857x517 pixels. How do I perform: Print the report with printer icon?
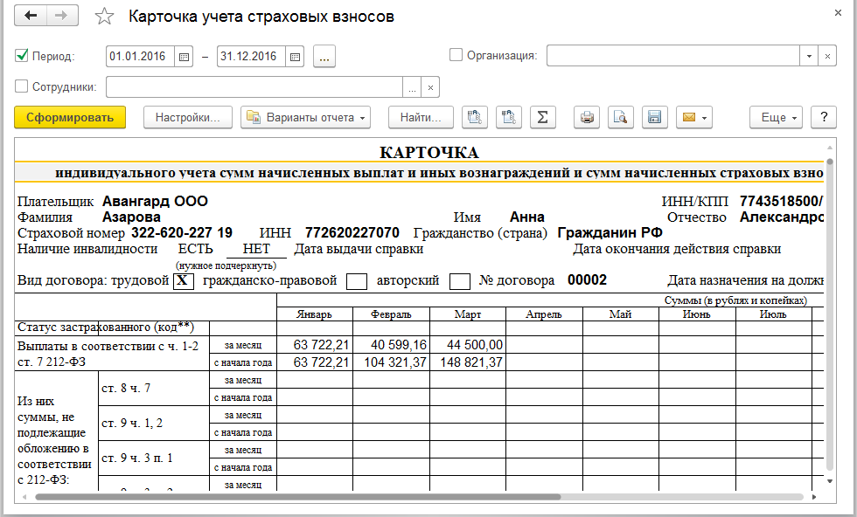(587, 117)
